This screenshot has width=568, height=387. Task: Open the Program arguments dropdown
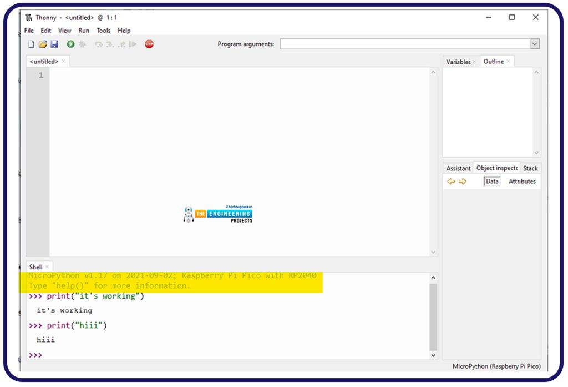[x=534, y=43]
